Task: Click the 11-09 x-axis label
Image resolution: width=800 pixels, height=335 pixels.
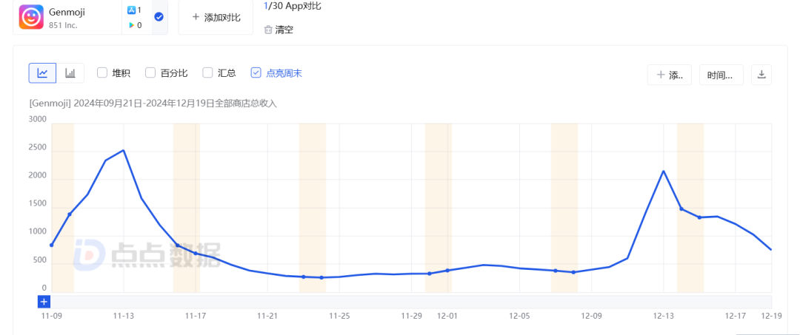Action: [51, 316]
